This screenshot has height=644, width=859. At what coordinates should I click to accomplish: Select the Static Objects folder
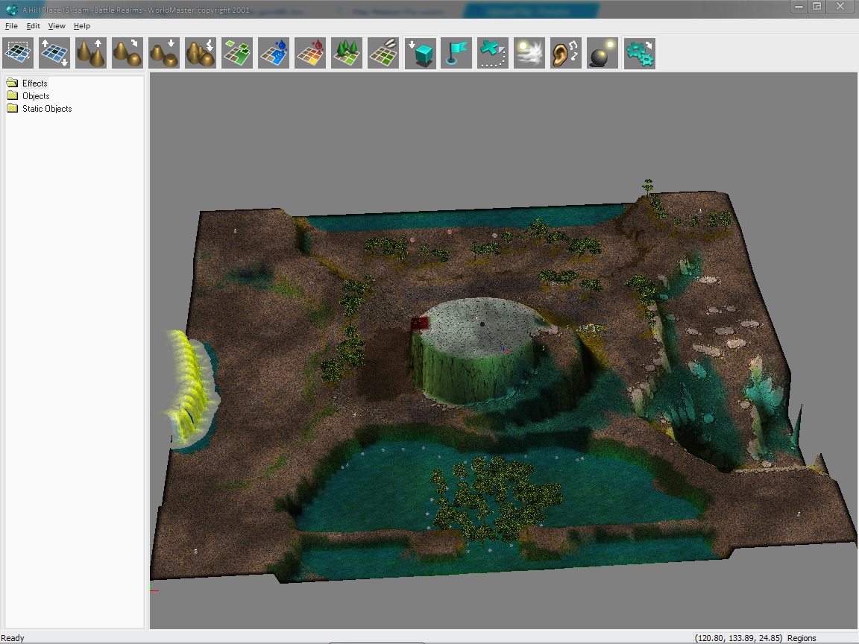pos(47,108)
